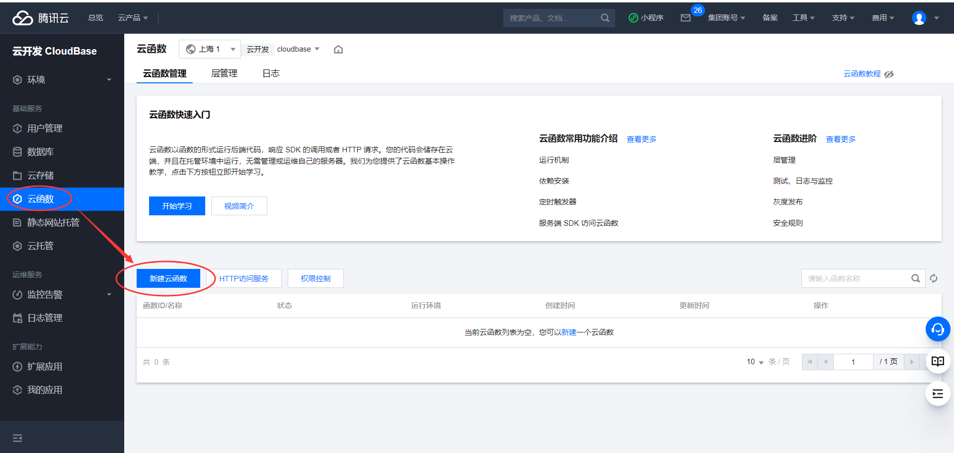
Task: Click the 新建 link in the empty list message
Action: pos(569,332)
